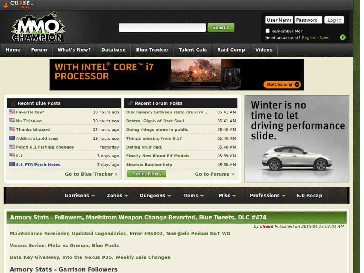Open the Curse Sites chevron dropdown
This screenshot has width=364, height=273.
[32, 5]
